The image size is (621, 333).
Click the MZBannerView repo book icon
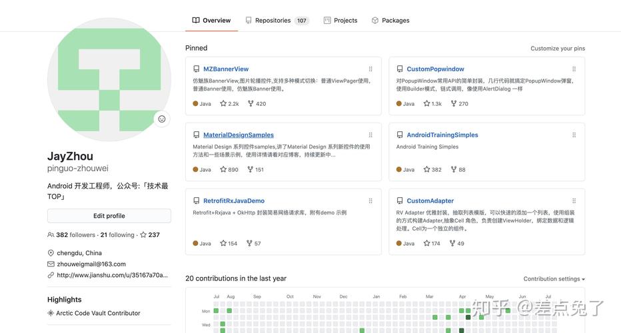point(196,69)
